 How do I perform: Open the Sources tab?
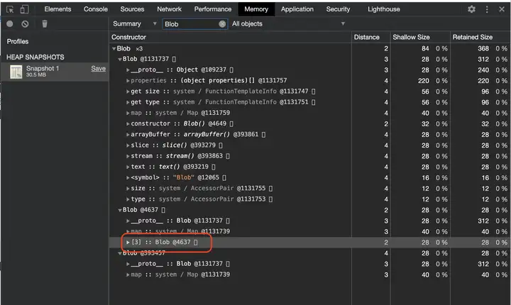(132, 9)
